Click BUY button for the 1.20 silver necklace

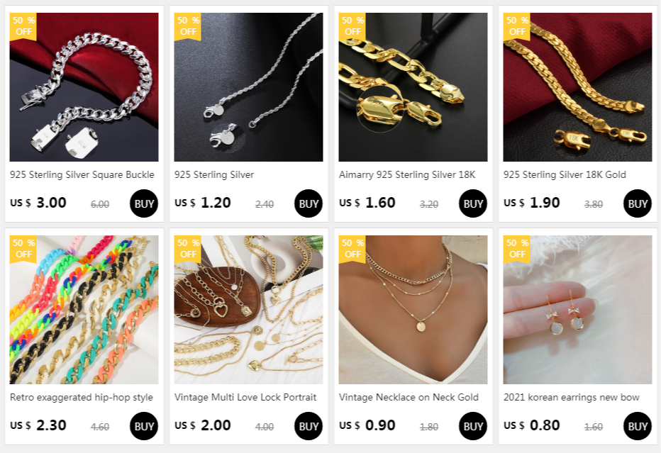tap(308, 203)
